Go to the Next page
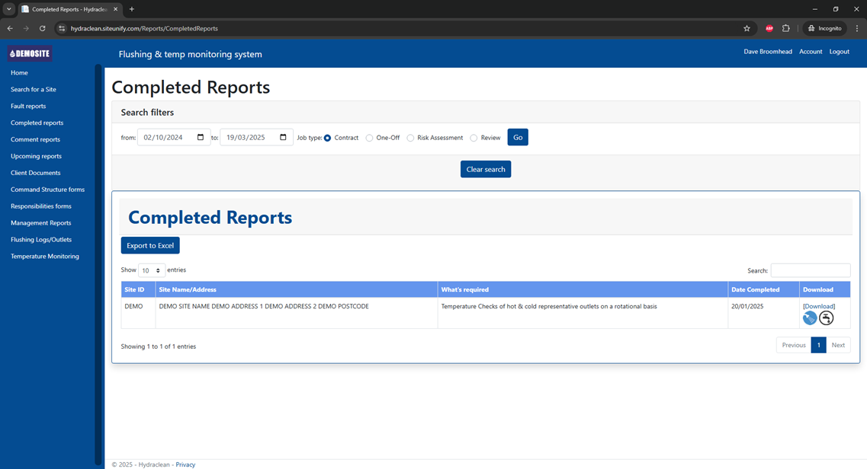The image size is (867, 469). (x=838, y=345)
